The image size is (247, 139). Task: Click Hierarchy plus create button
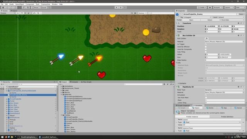click(x=2, y=84)
